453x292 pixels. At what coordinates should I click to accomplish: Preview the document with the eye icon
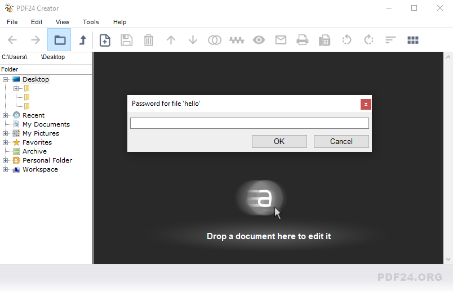pos(259,40)
